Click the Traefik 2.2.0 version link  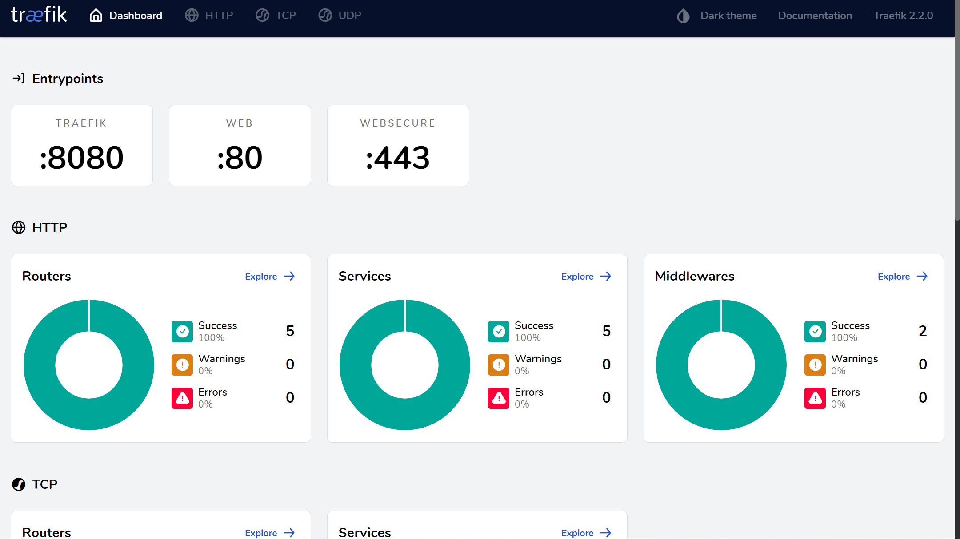903,16
